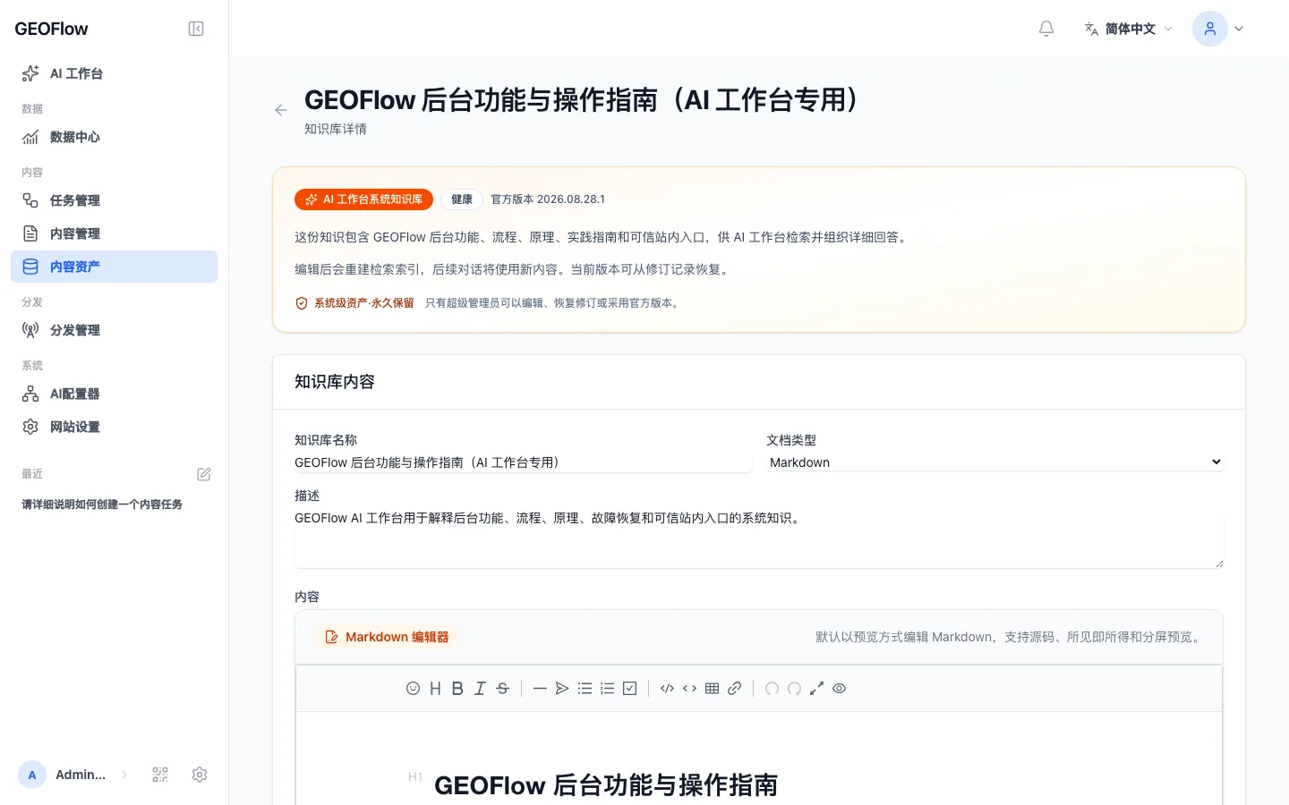Toggle bold formatting in the Markdown editor

tap(457, 689)
